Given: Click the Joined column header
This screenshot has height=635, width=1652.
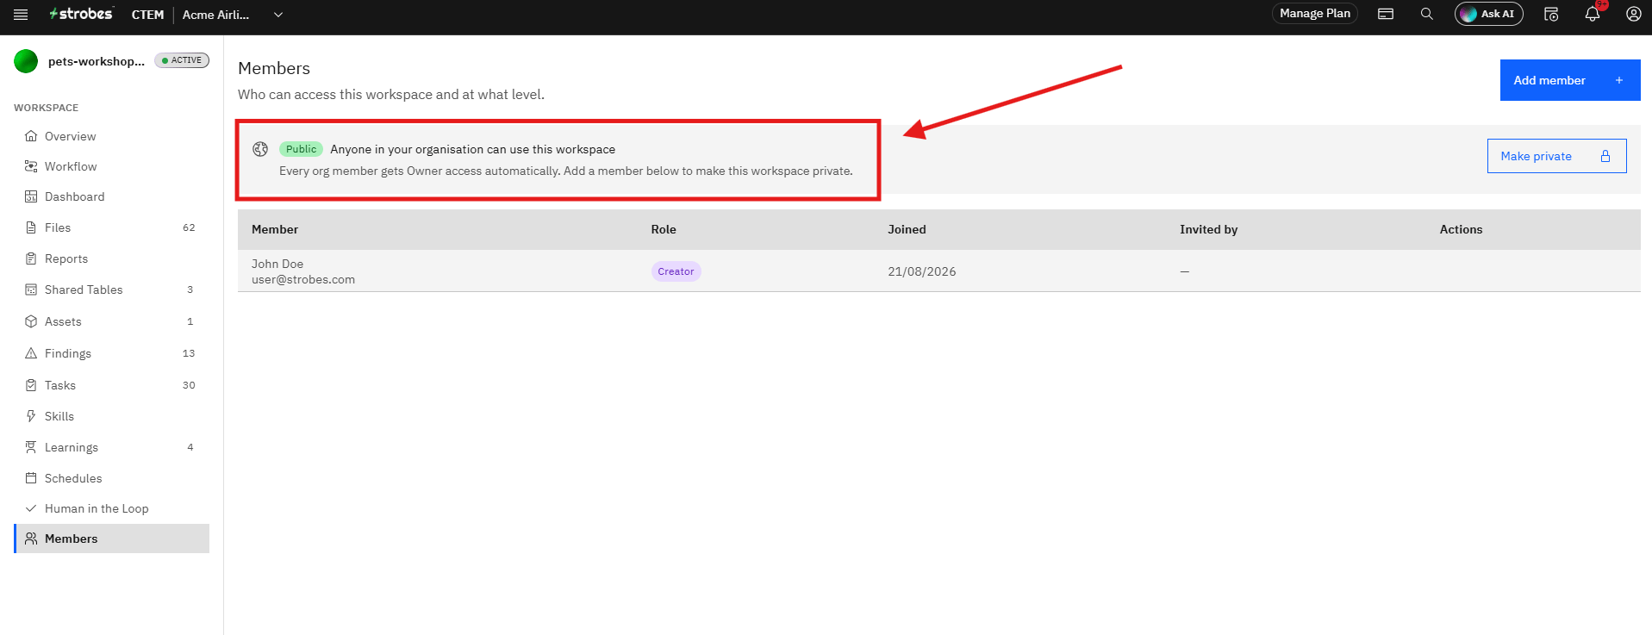Looking at the screenshot, I should [907, 229].
